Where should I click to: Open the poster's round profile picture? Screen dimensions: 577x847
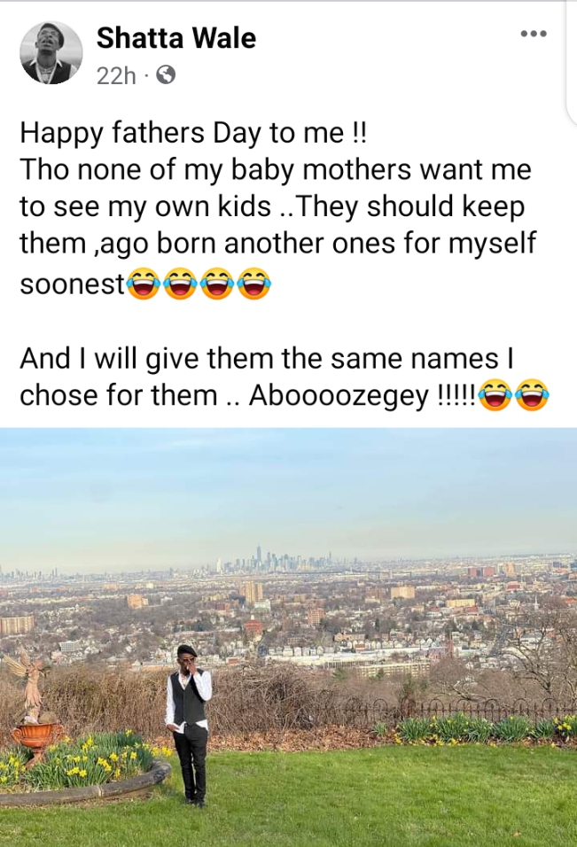pos(51,53)
